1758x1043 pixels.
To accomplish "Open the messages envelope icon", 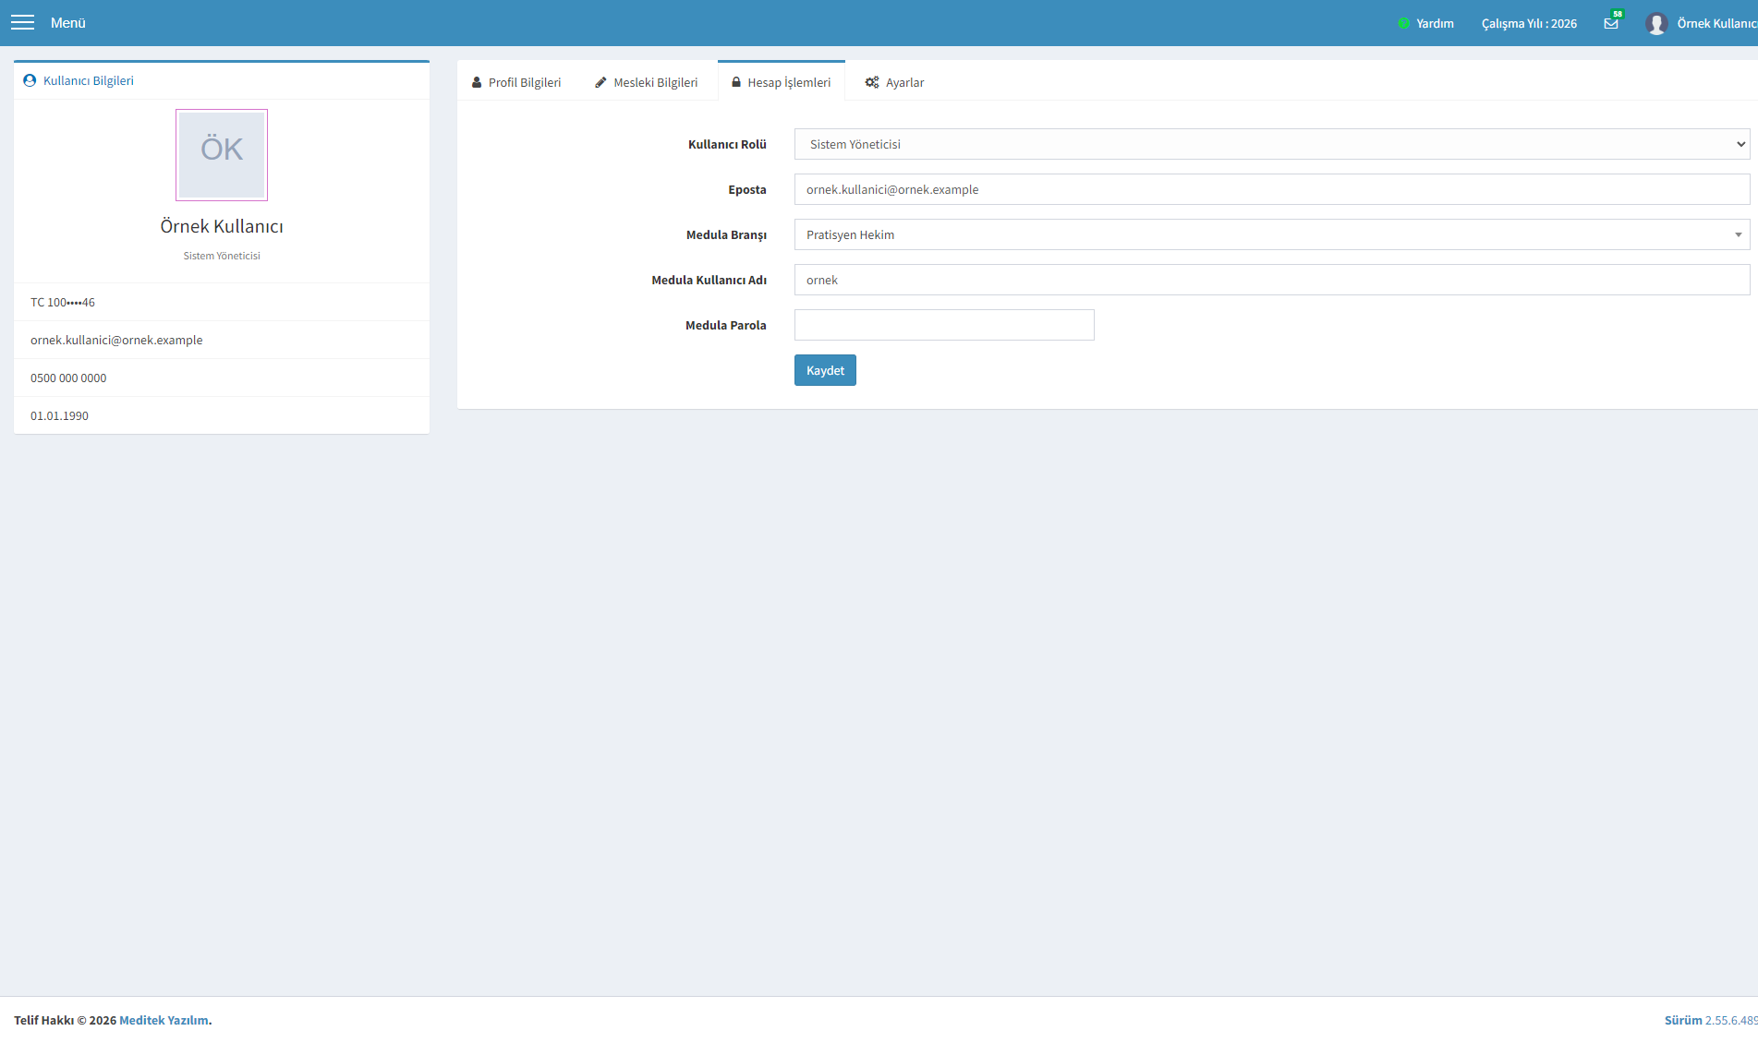I will (1611, 23).
